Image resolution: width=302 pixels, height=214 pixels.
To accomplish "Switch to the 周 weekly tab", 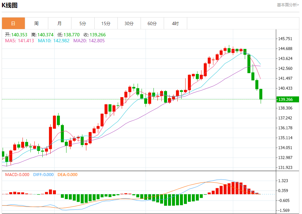I will pos(36,23).
